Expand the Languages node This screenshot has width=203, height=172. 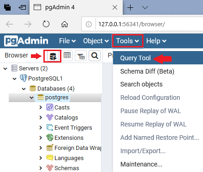41,158
